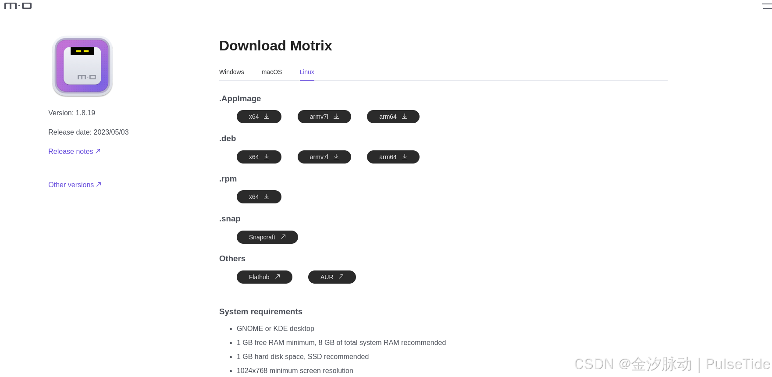Select the Linux tab
The height and width of the screenshot is (377, 772).
coord(307,72)
